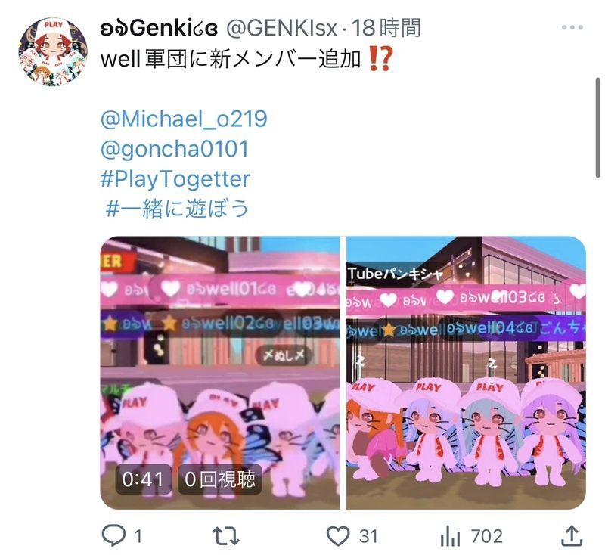The height and width of the screenshot is (555, 605).
Task: Click the page scrollbar on right edge
Action: tap(598, 128)
